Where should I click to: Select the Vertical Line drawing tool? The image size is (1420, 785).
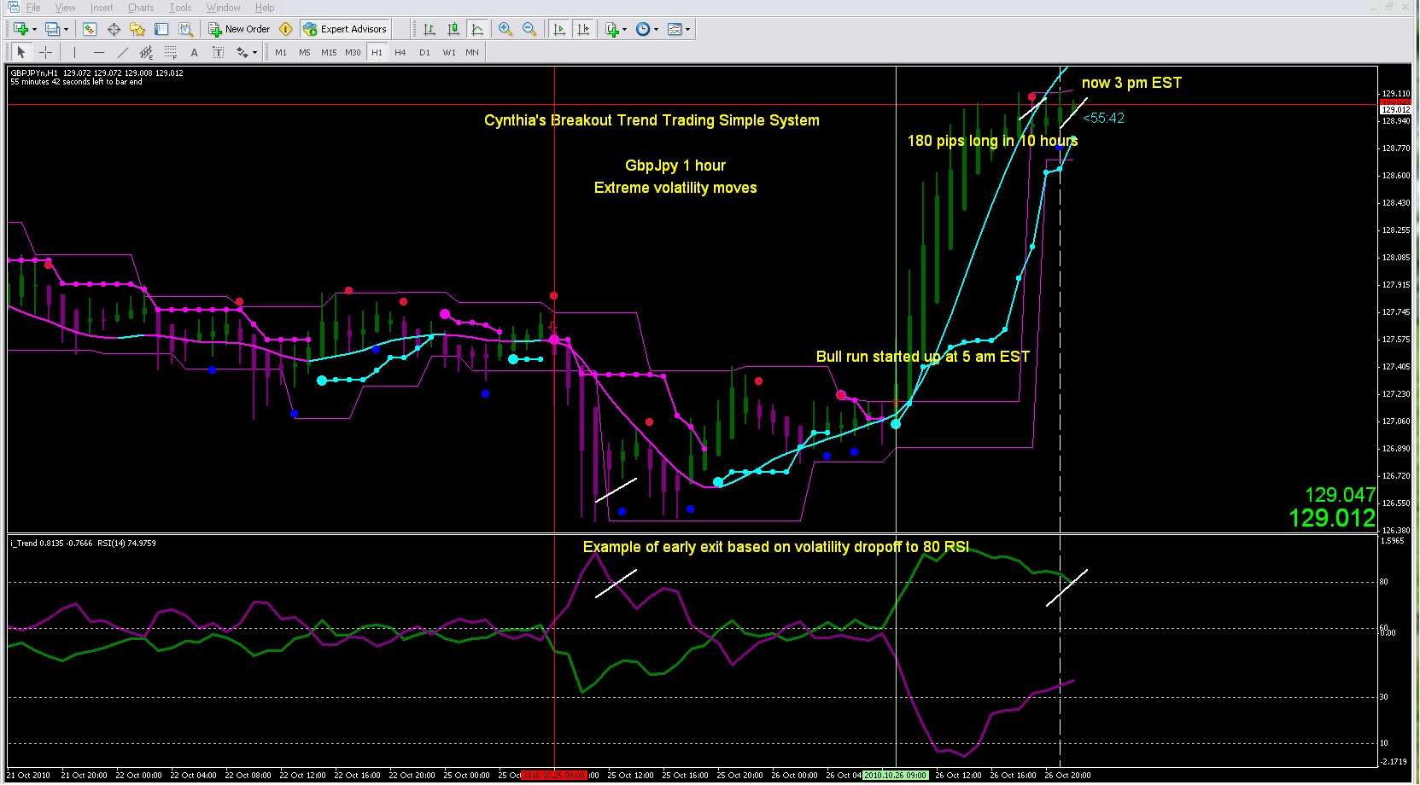coord(74,52)
